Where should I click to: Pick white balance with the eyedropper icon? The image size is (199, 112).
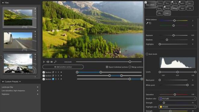[x=147, y=23]
